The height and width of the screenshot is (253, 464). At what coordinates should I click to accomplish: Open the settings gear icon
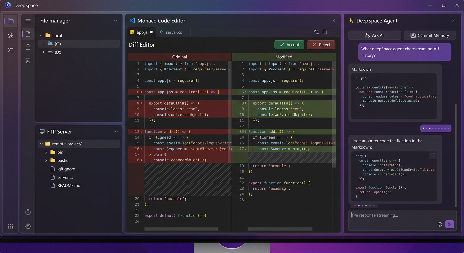(28, 226)
